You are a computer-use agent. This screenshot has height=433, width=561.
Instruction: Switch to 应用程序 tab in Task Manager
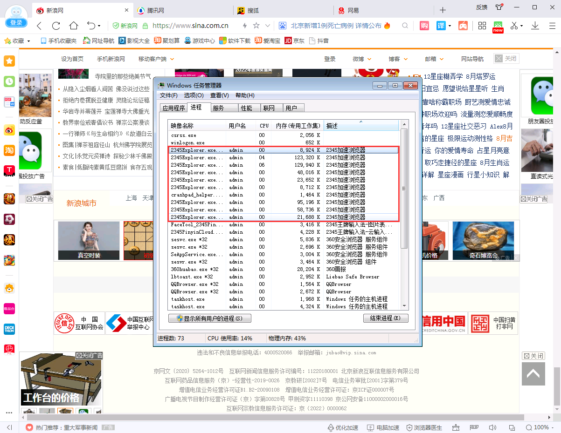click(173, 108)
